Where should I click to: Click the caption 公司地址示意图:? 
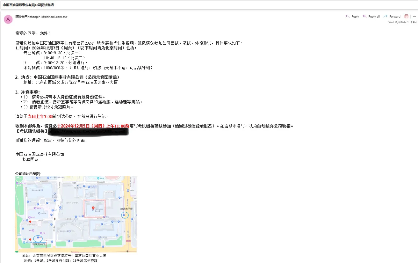coord(28,174)
